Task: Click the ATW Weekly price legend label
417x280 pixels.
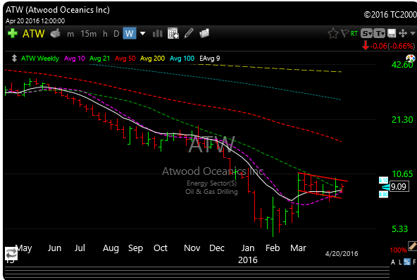Action: (40, 59)
